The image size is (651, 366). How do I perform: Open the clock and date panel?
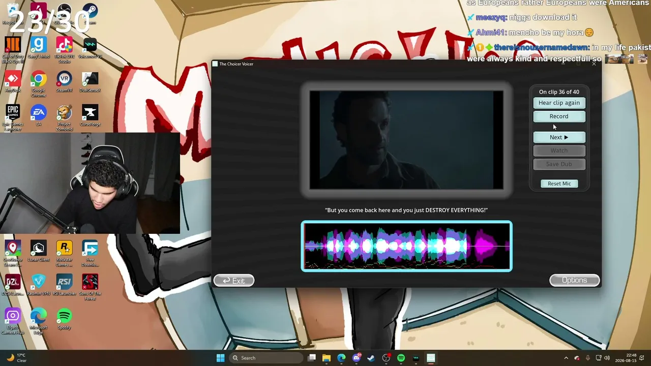pos(626,358)
